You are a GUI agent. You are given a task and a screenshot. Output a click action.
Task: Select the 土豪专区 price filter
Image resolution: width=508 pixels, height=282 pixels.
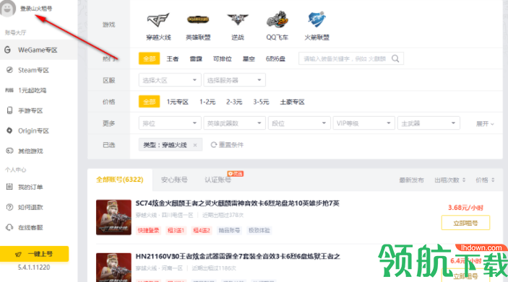pyautogui.click(x=292, y=102)
